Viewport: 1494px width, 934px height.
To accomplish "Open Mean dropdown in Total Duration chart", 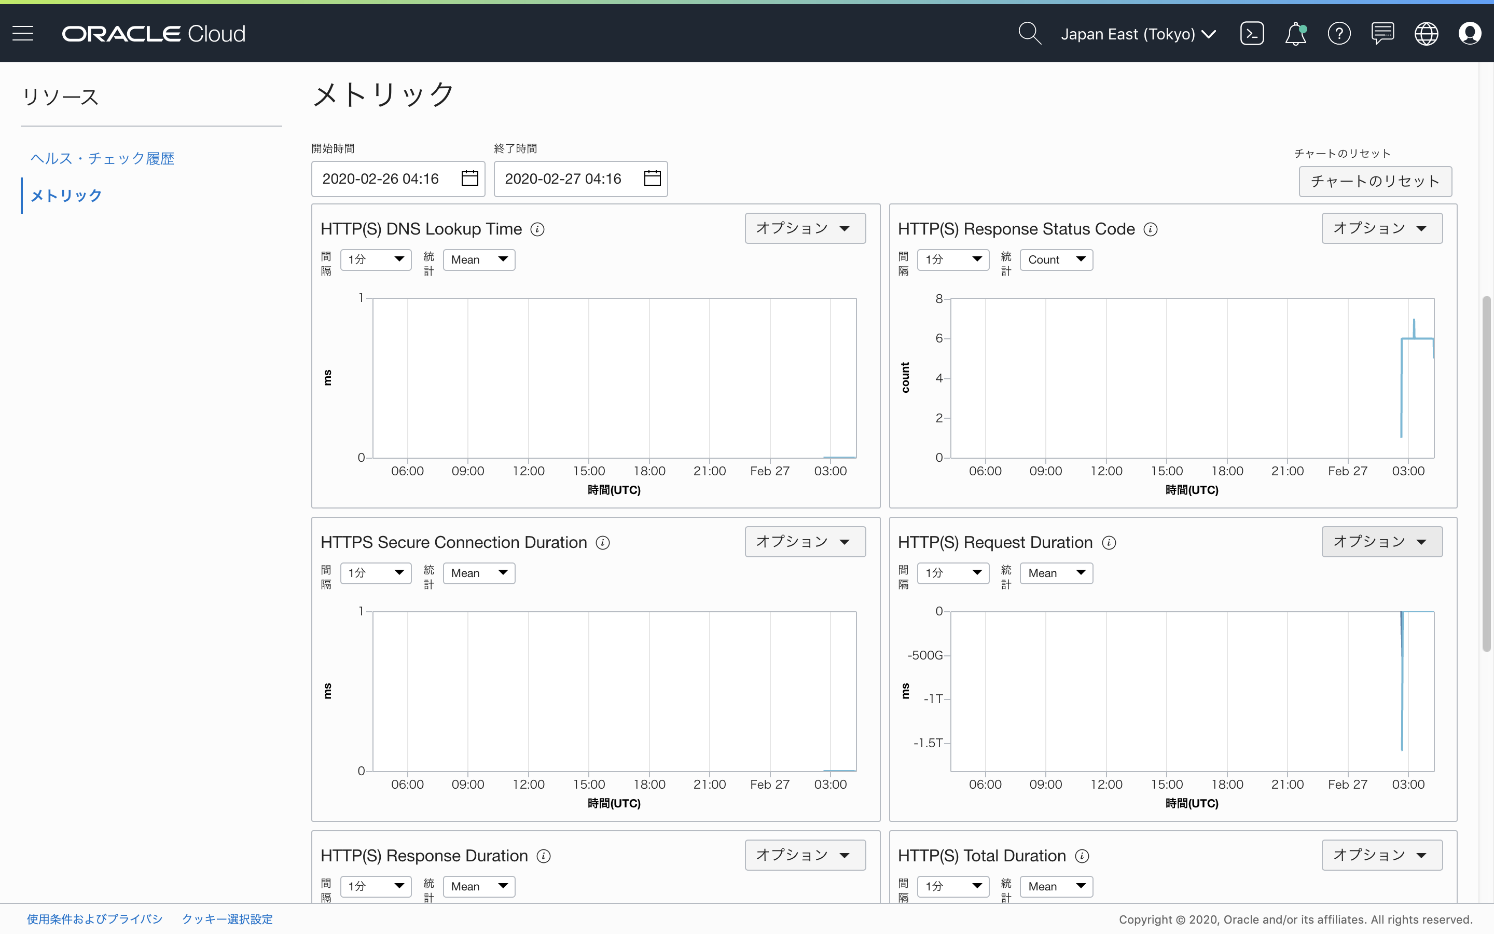I will point(1056,886).
